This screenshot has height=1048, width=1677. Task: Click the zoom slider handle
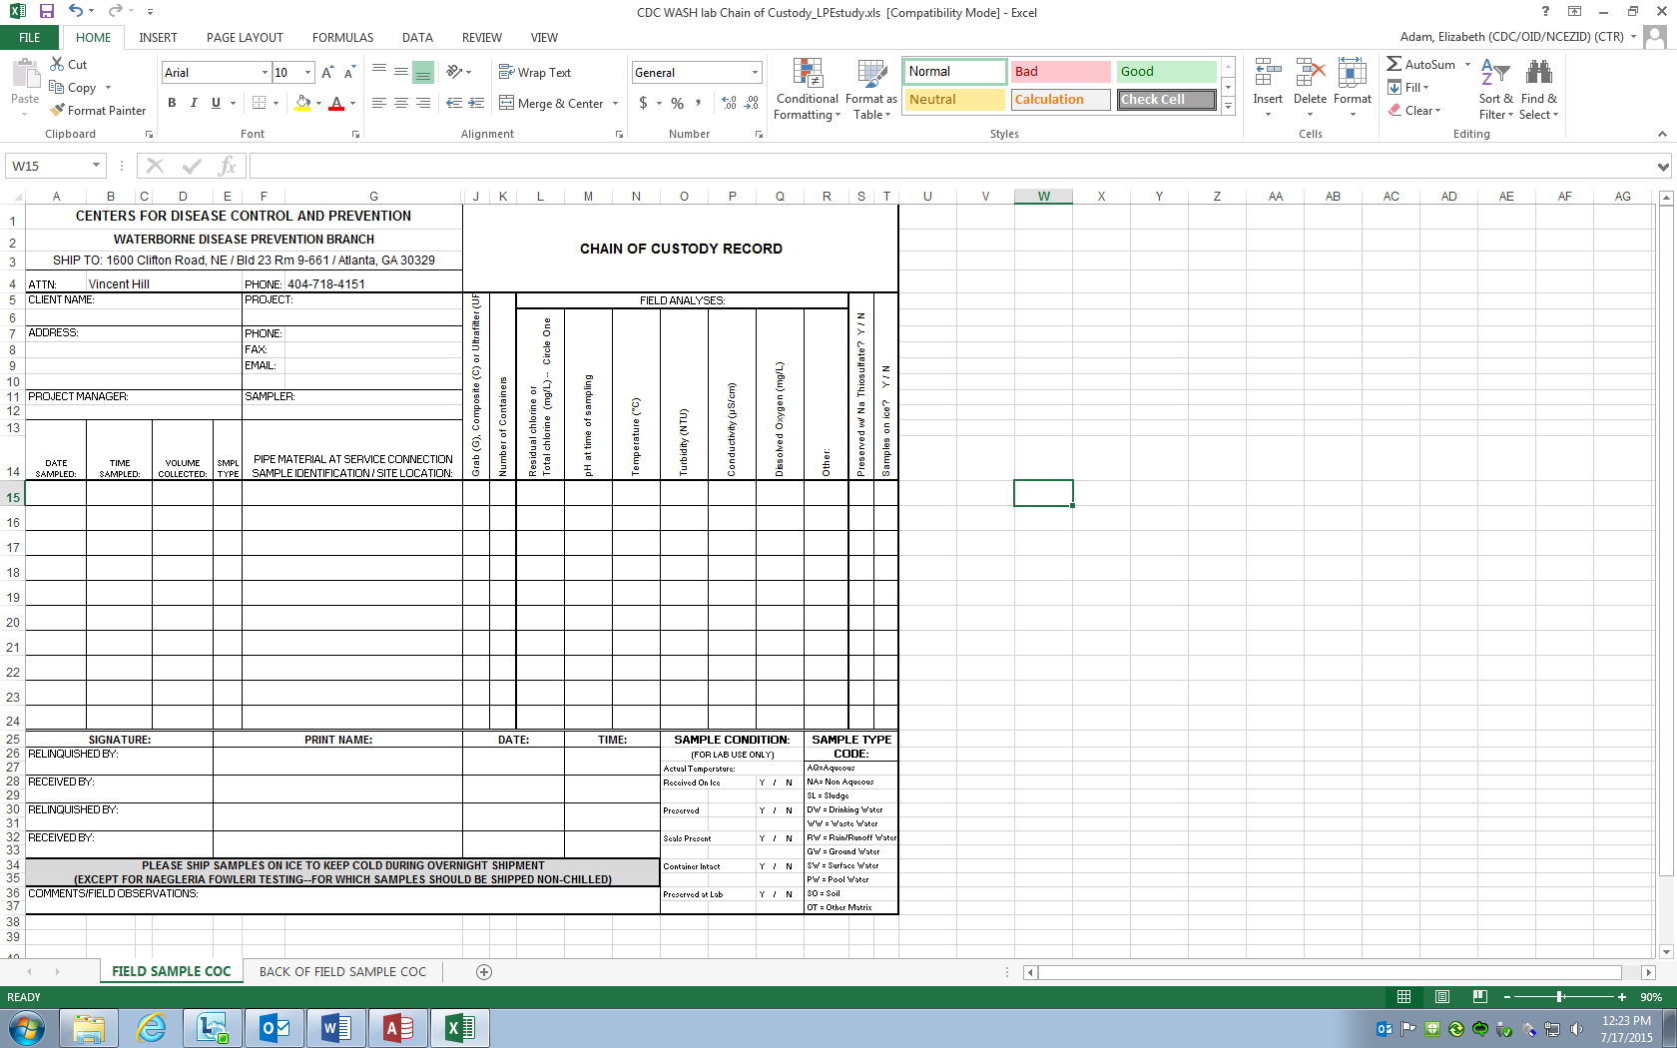point(1559,997)
